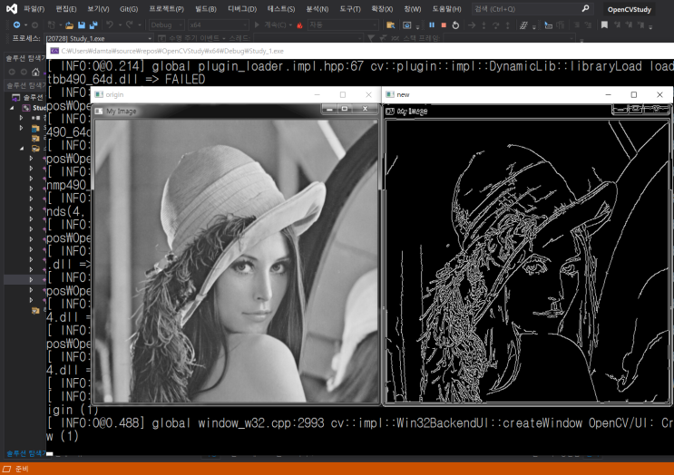Click the redo arrow icon
This screenshot has height=475, width=674.
coord(130,24)
